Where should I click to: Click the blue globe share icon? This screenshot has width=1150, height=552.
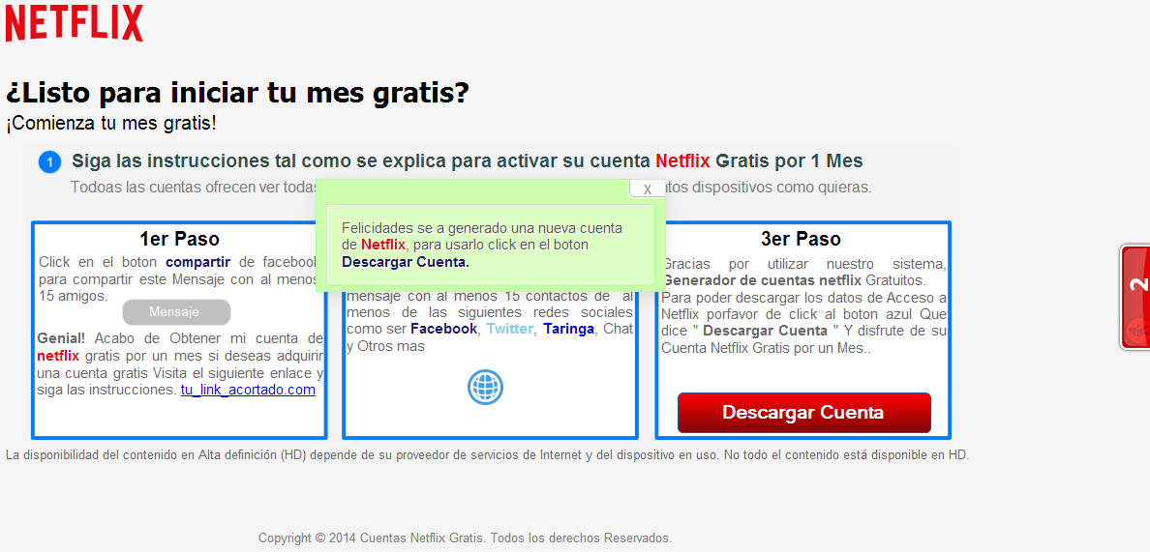[486, 387]
